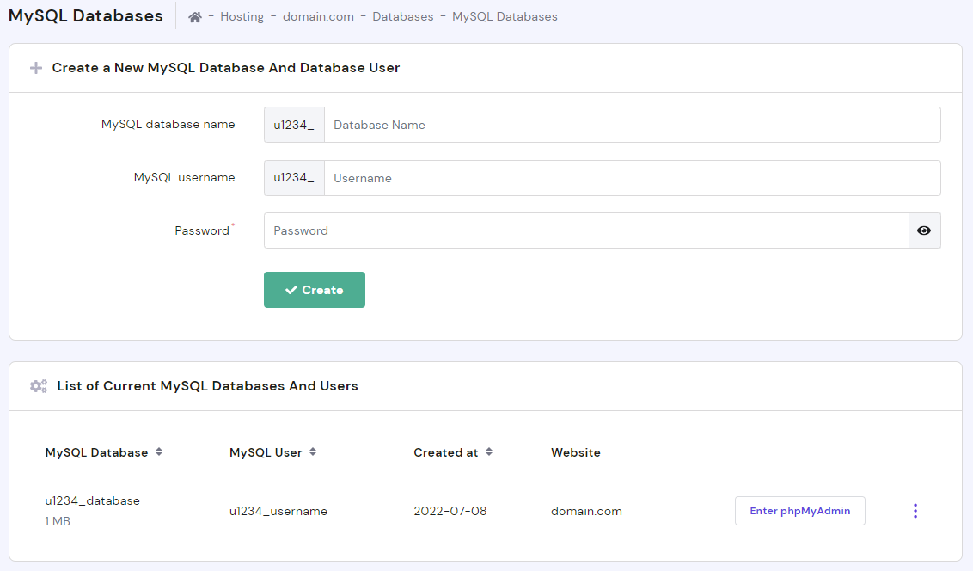Click the sort arrows beside MySQL Database column
This screenshot has width=973, height=571.
click(159, 451)
